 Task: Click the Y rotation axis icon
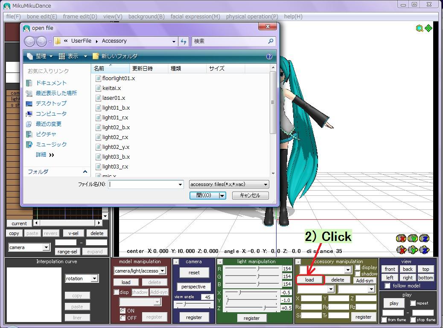tap(413, 238)
